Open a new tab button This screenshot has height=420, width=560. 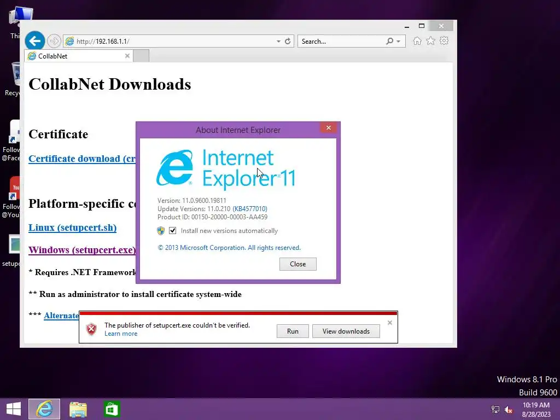point(141,56)
